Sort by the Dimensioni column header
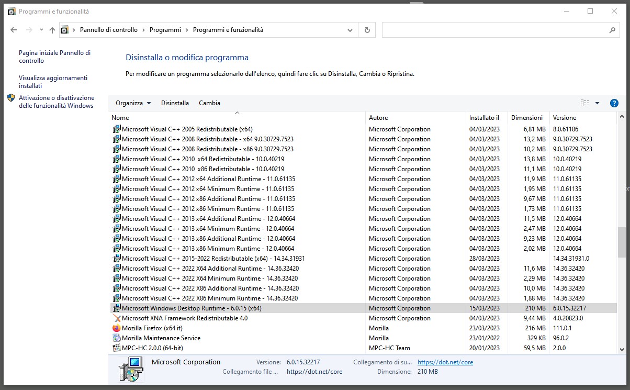630x390 pixels. (528, 118)
